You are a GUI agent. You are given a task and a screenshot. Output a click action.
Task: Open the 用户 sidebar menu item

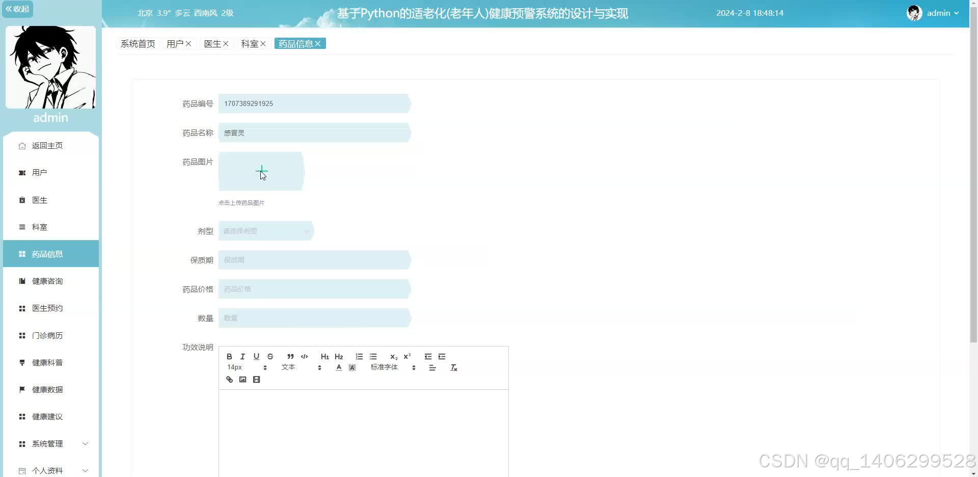pos(51,173)
